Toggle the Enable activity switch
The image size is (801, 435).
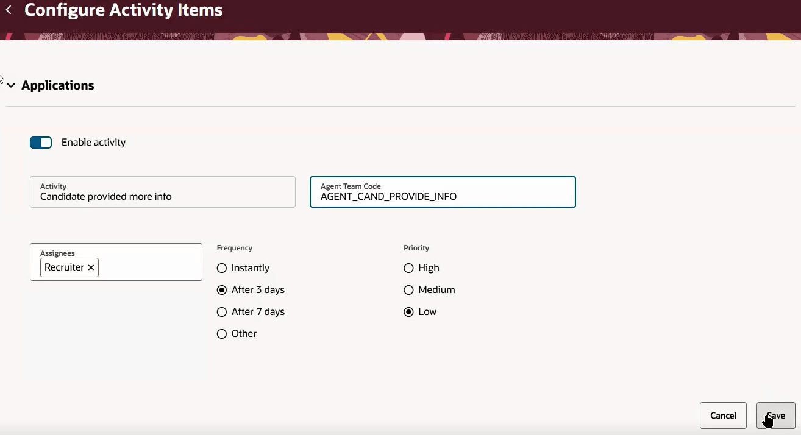coord(41,143)
